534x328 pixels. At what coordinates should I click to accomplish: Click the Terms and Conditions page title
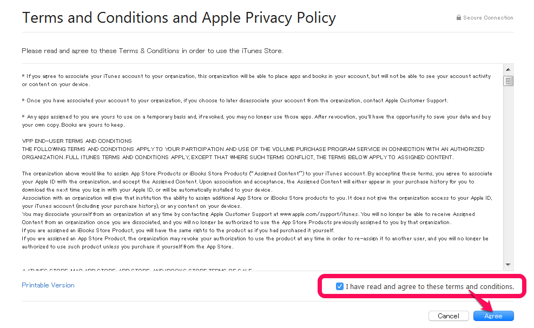coord(179,18)
